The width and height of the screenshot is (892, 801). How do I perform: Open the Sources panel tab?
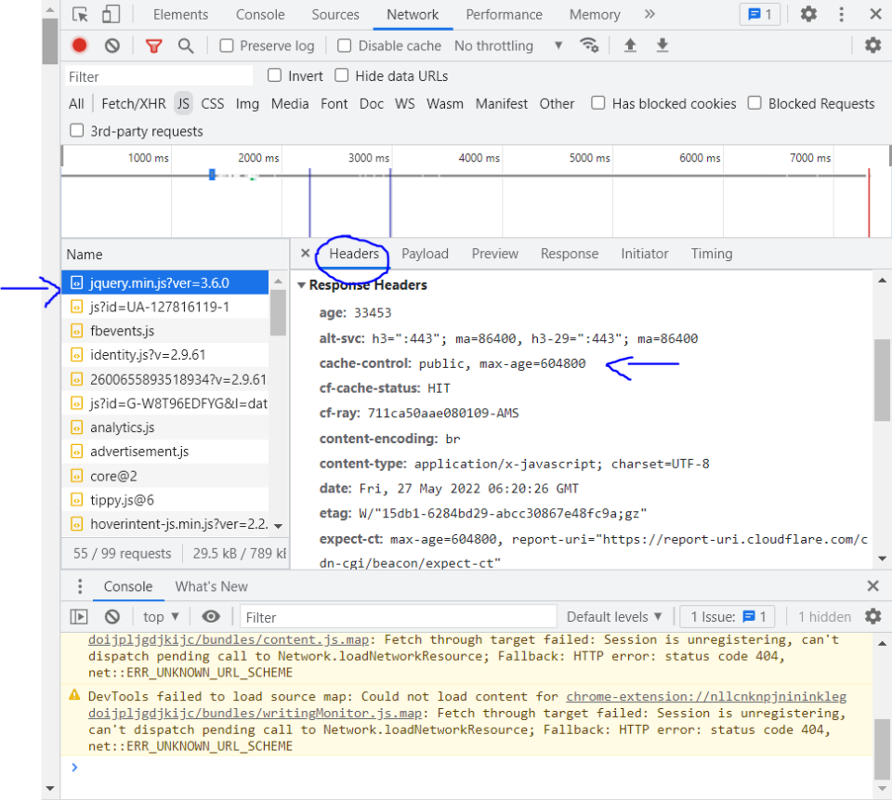335,15
